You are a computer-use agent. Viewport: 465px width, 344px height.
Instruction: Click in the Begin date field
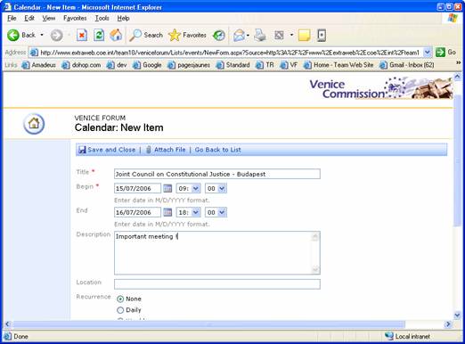click(137, 188)
